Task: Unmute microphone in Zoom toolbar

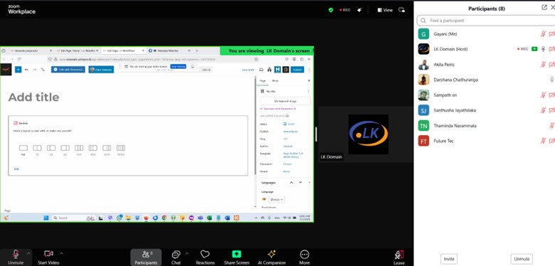Action: pos(16,257)
